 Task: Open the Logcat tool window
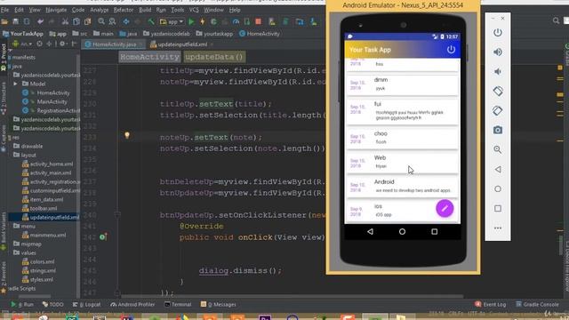pos(86,304)
